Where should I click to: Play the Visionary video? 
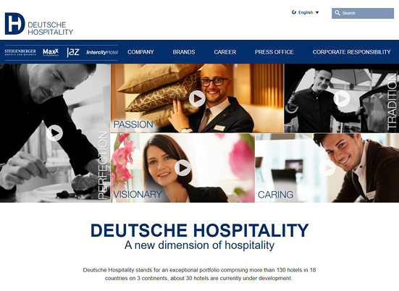[x=182, y=168]
